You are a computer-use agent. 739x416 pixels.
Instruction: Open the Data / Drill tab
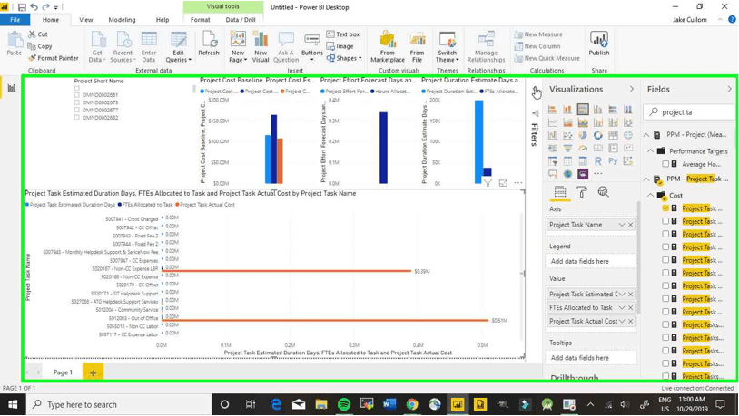pyautogui.click(x=241, y=20)
